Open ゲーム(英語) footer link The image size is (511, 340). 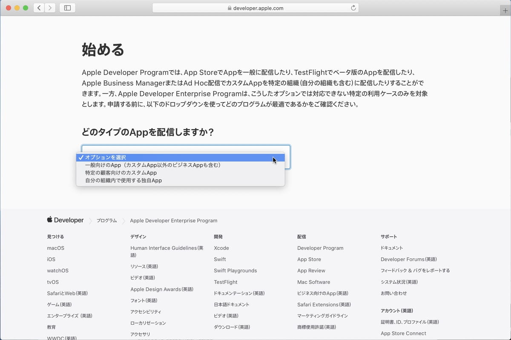tap(59, 305)
